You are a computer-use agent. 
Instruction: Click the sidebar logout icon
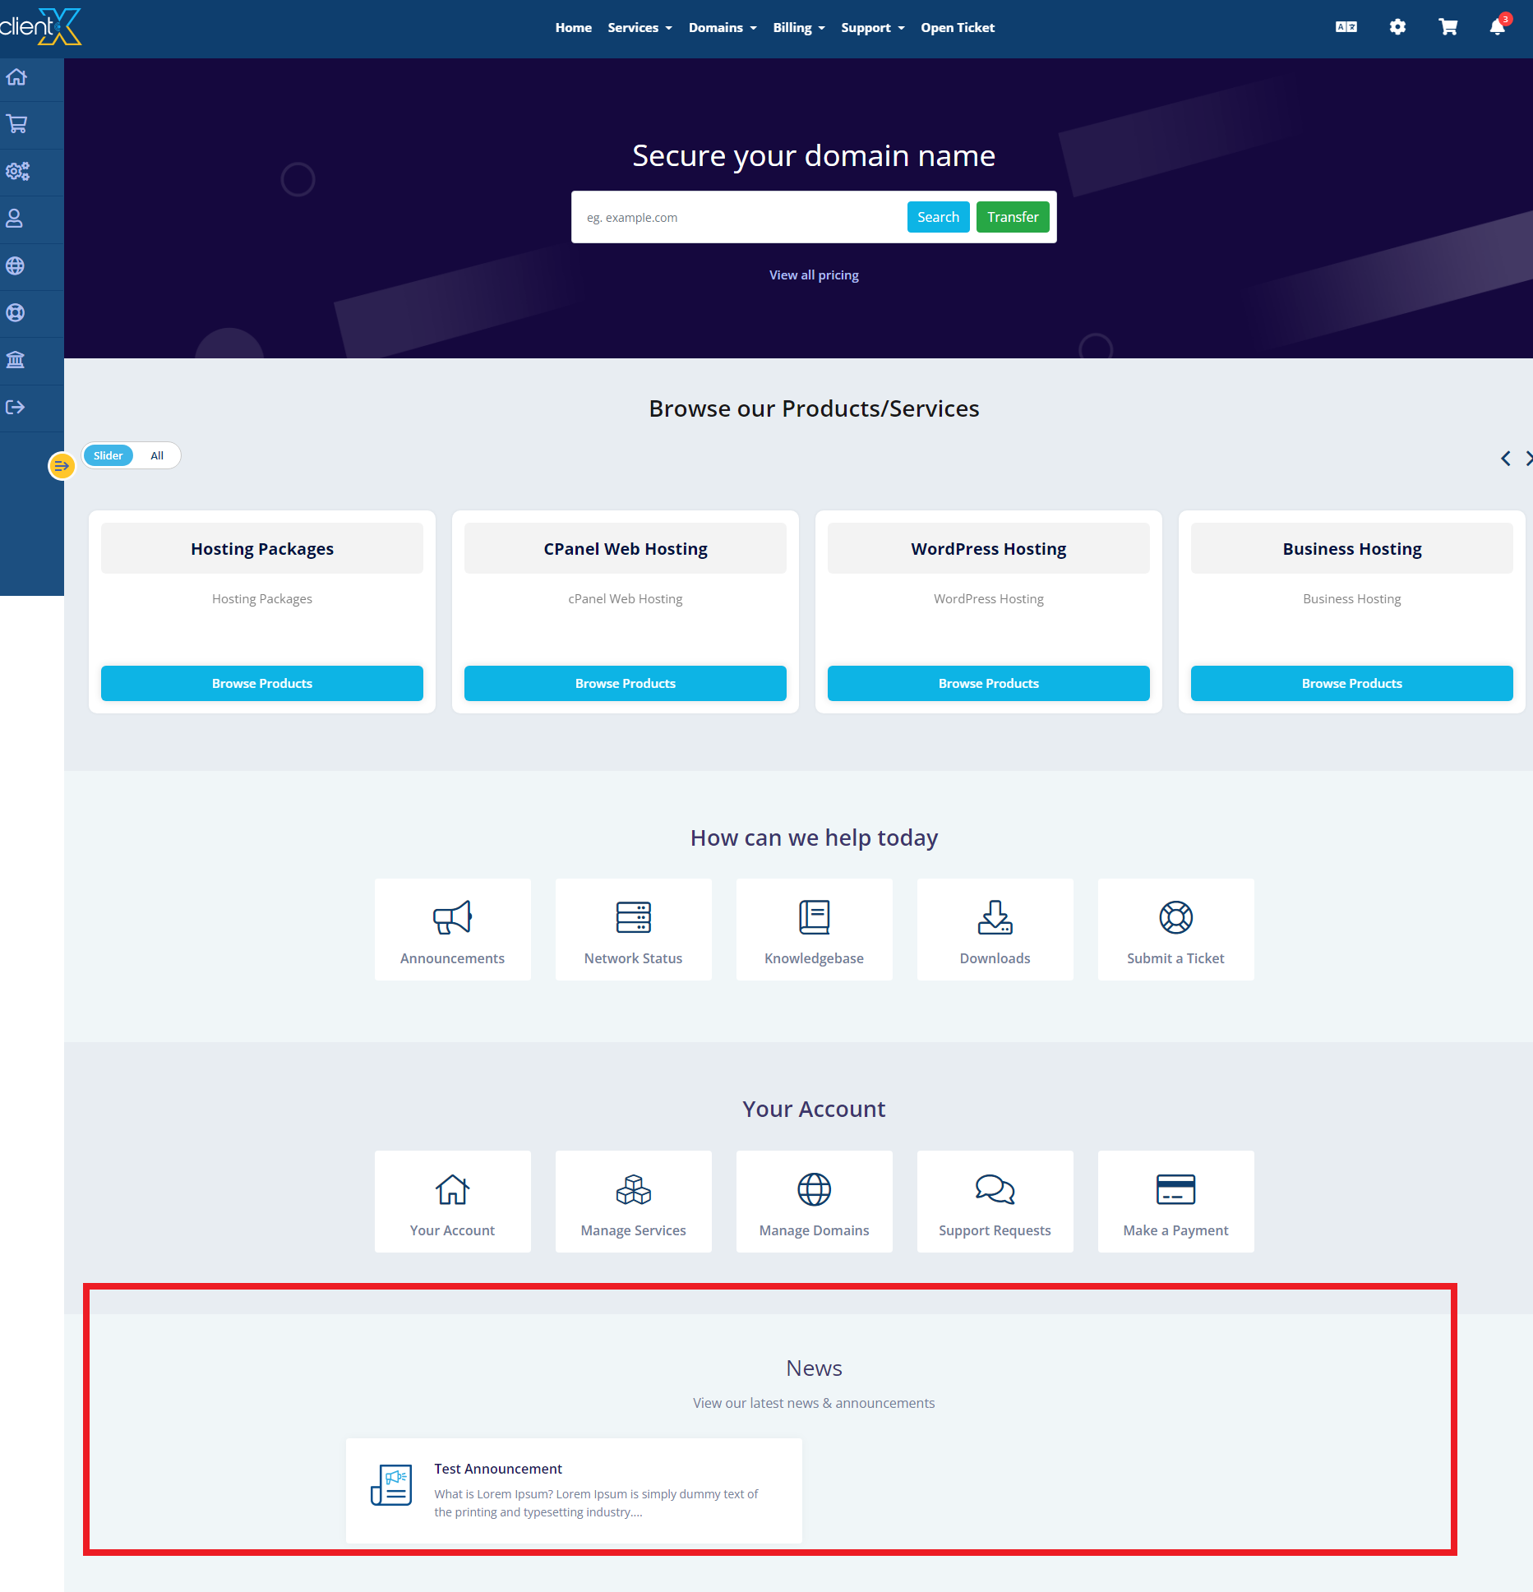pyautogui.click(x=16, y=407)
